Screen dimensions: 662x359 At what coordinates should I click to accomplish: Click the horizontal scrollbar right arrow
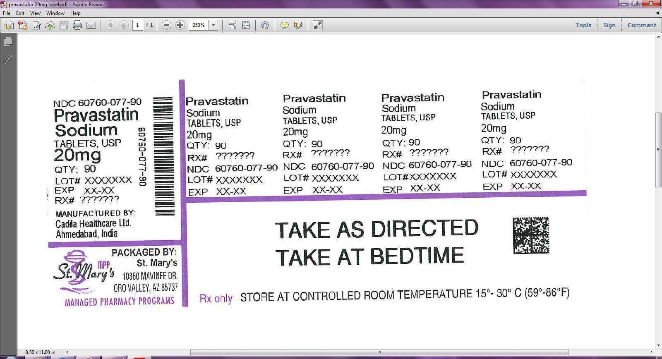pos(652,352)
